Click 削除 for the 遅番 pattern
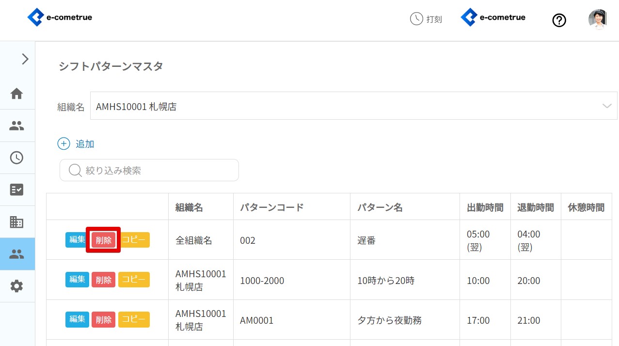Image resolution: width=619 pixels, height=346 pixels. tap(103, 240)
